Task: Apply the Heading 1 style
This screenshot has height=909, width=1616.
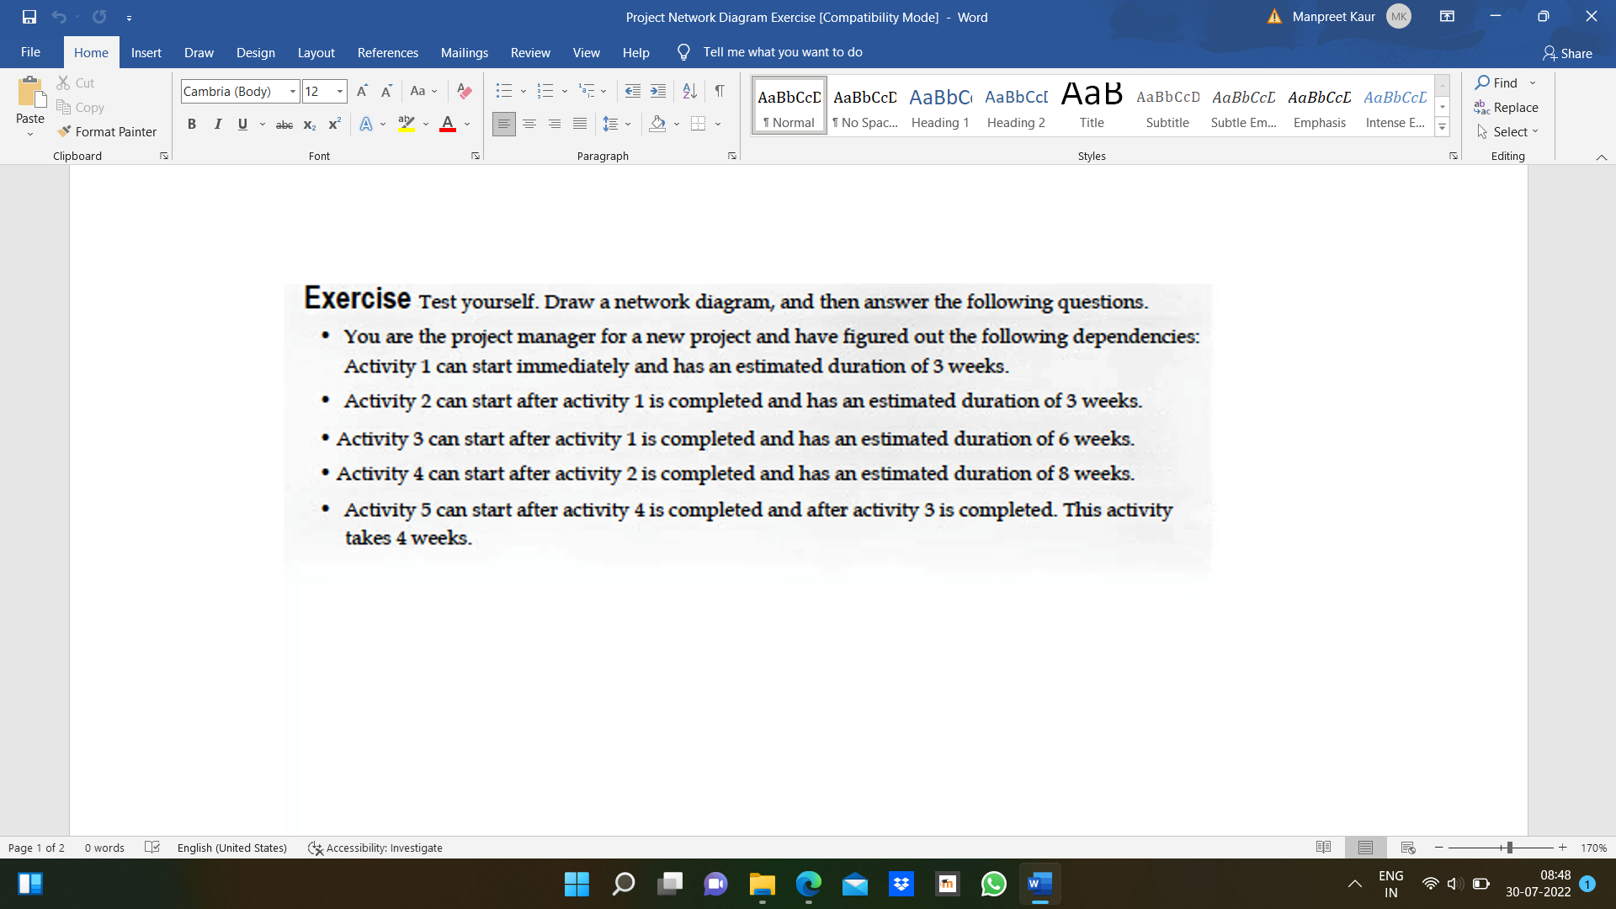Action: point(940,105)
